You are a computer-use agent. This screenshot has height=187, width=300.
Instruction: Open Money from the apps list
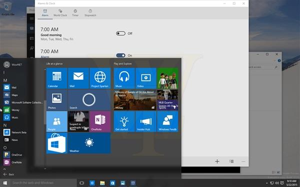point(23,110)
